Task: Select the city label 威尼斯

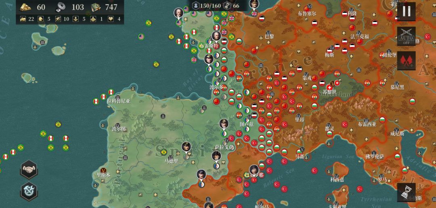Action: point(397,134)
